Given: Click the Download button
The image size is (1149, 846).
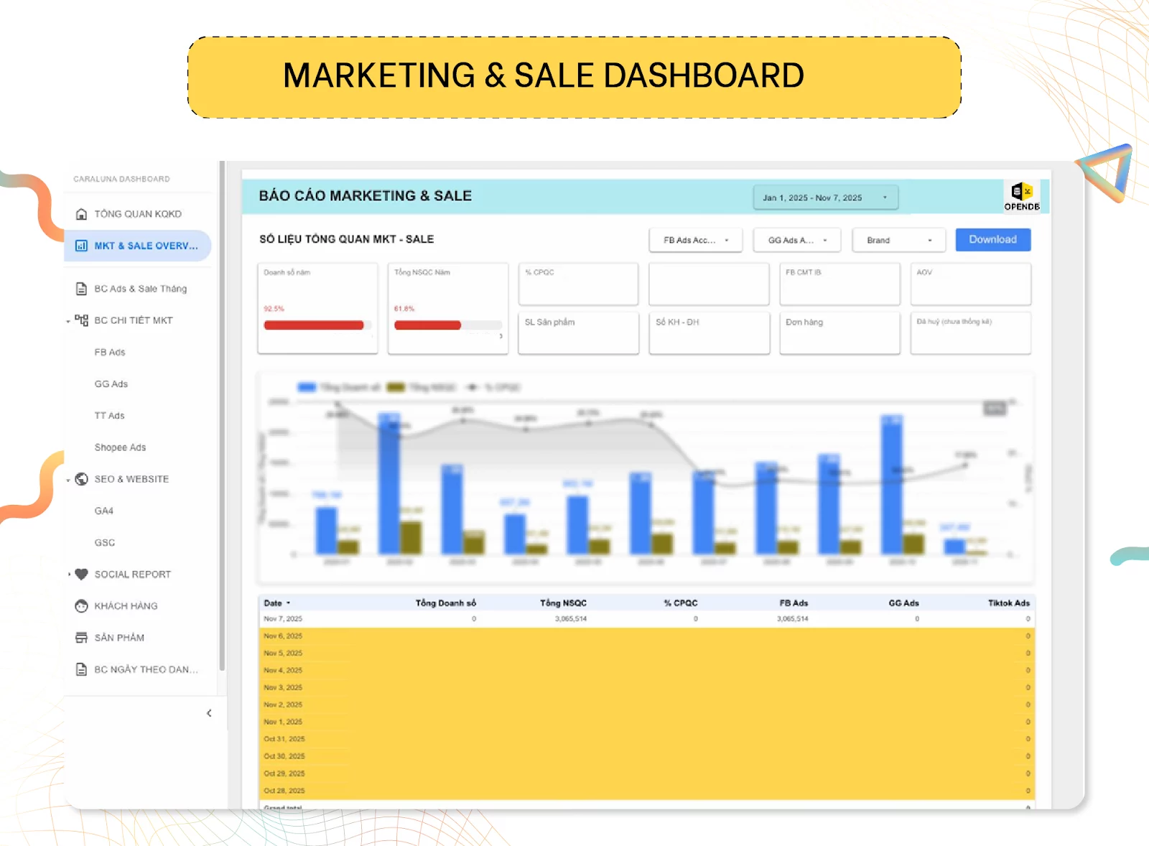Looking at the screenshot, I should pyautogui.click(x=993, y=240).
